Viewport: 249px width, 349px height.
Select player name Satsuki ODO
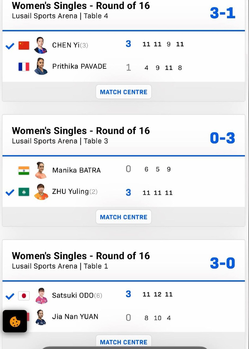click(73, 295)
